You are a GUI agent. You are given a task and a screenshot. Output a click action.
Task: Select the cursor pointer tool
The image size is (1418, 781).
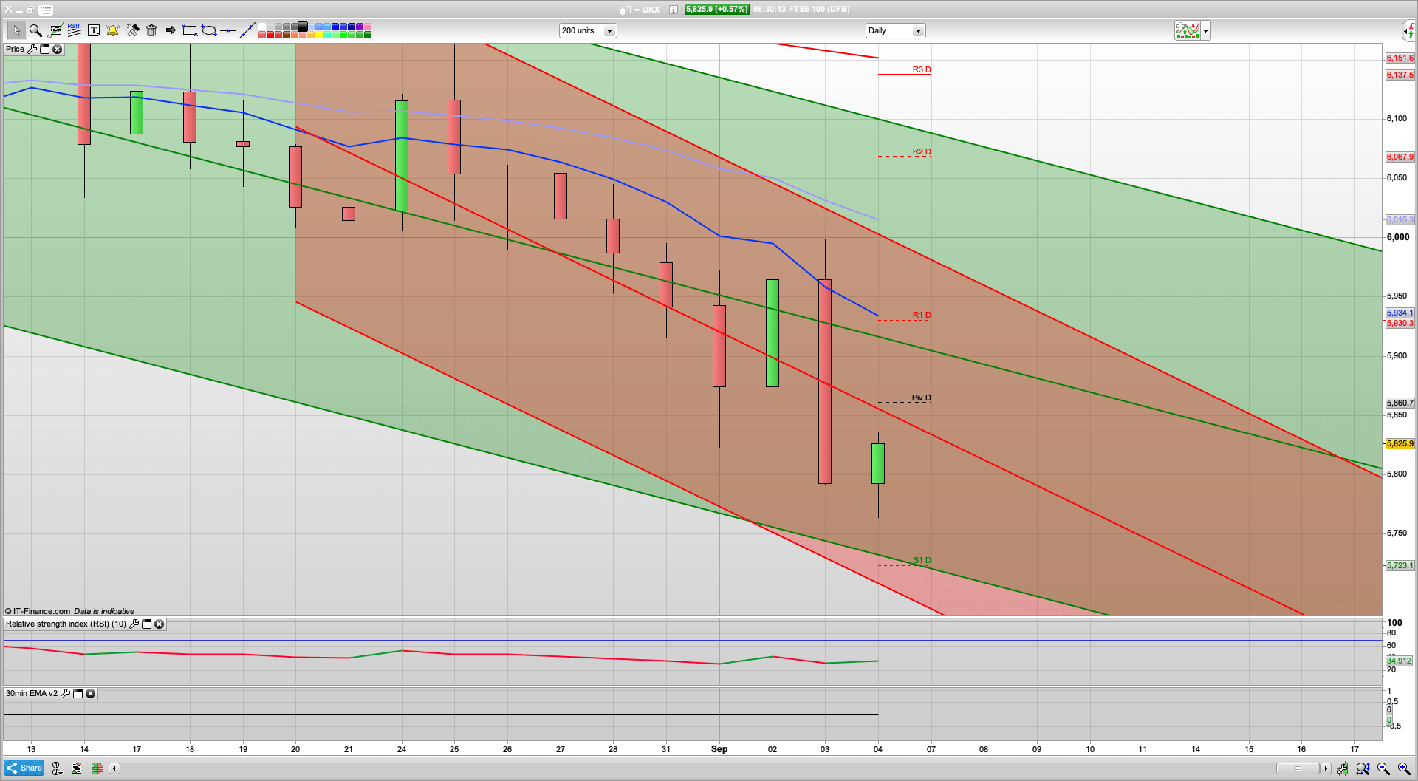coord(16,30)
